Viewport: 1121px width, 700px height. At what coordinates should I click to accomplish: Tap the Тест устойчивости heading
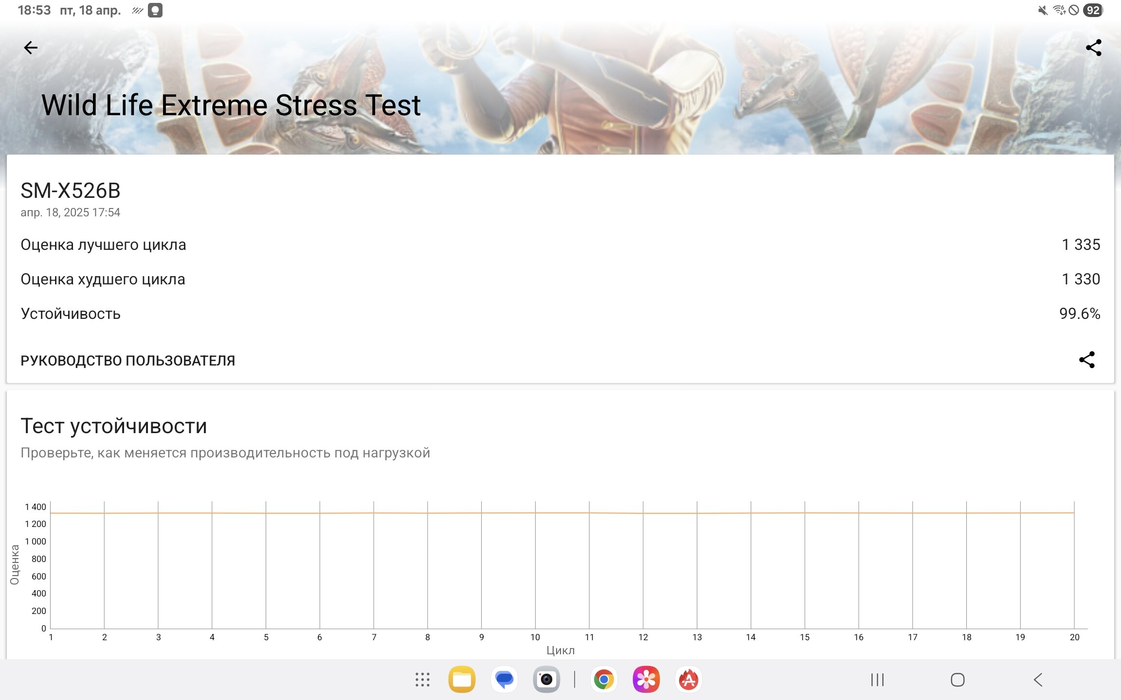click(x=114, y=426)
